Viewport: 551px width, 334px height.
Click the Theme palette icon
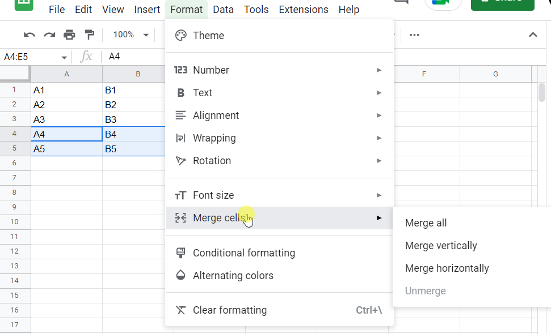coord(180,35)
